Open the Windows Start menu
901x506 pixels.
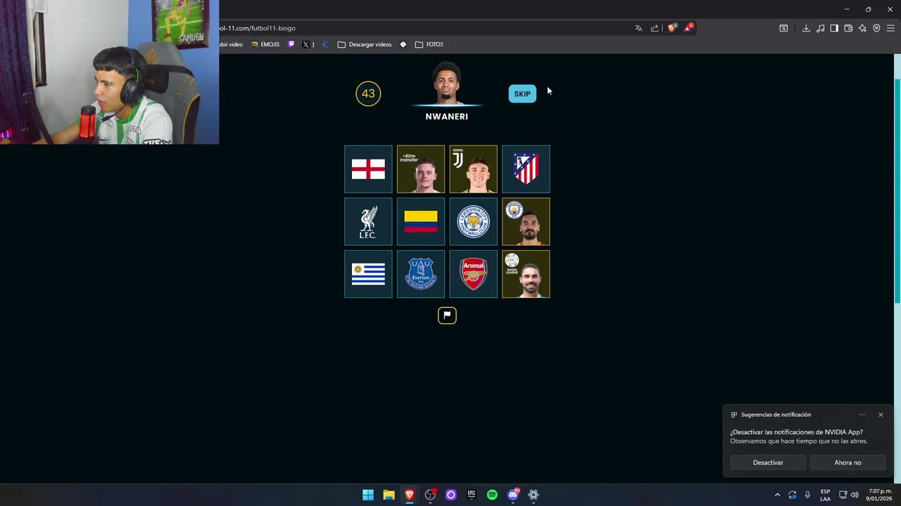click(x=368, y=495)
